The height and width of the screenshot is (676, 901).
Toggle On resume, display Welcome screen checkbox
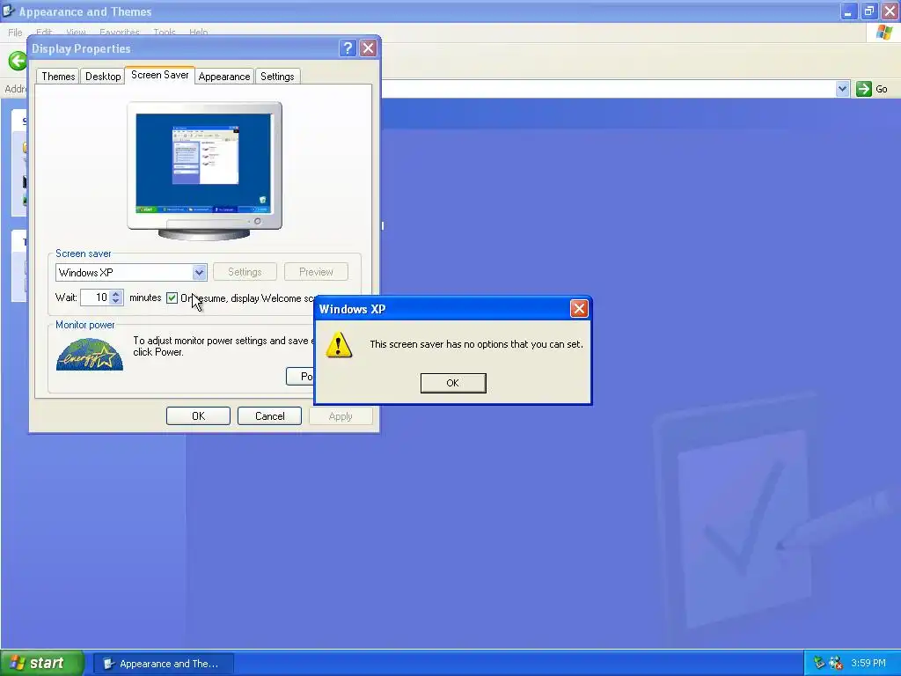click(x=172, y=298)
